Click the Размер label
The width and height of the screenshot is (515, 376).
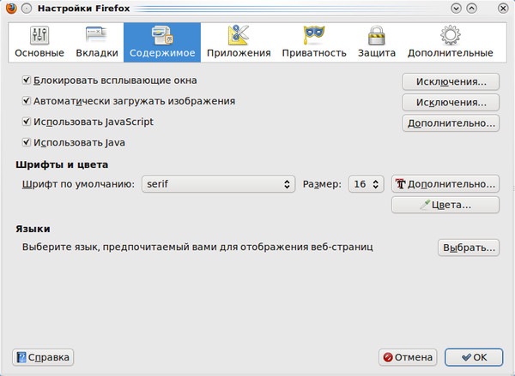click(322, 184)
